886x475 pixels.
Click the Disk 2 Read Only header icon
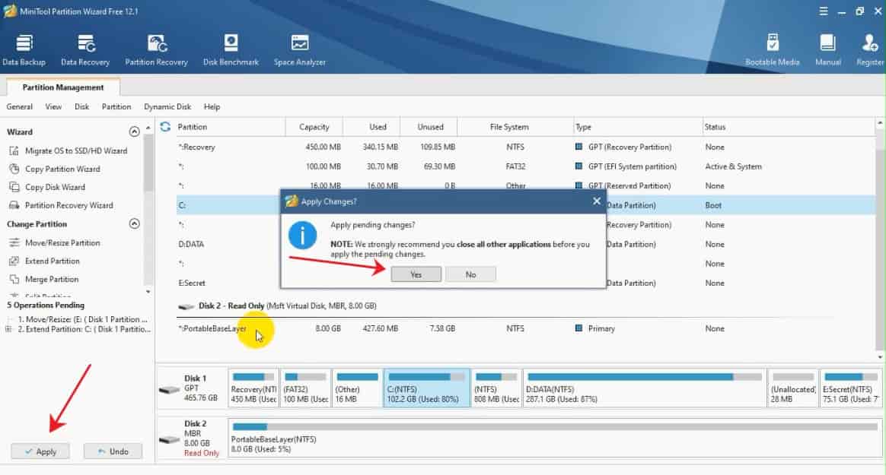(186, 306)
